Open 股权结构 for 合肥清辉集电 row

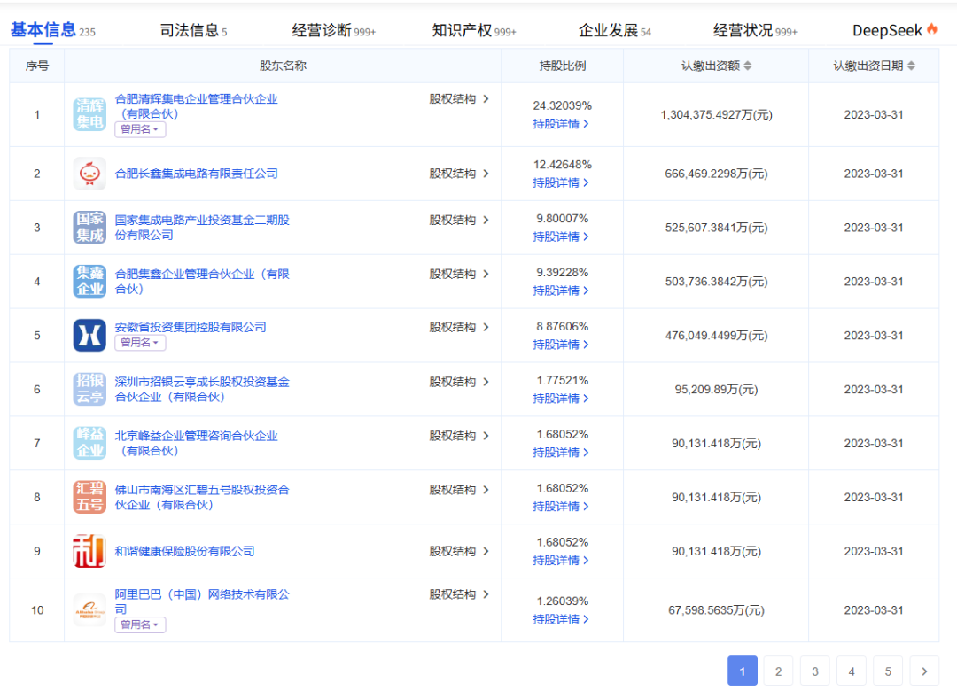459,99
